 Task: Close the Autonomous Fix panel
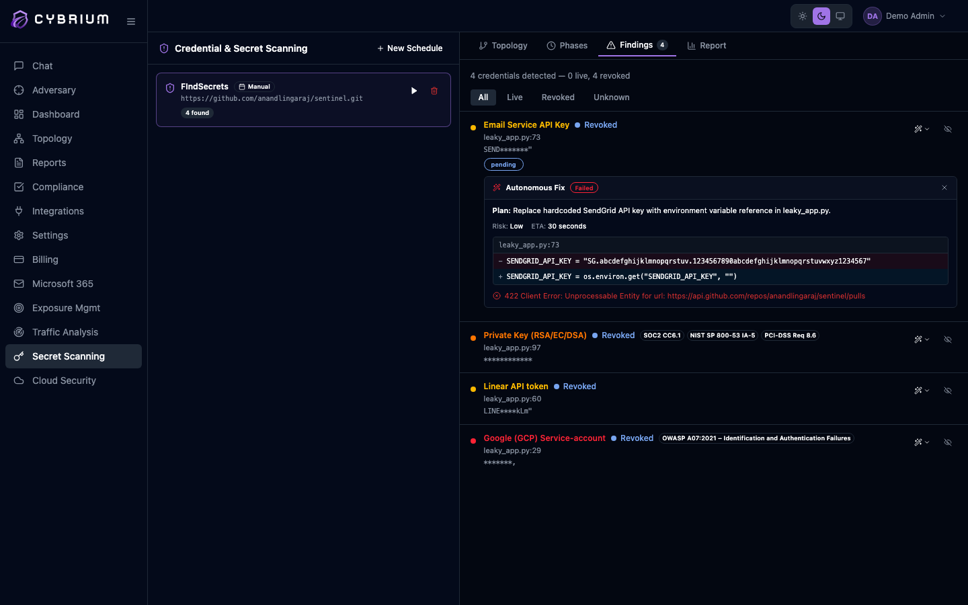[x=944, y=188]
